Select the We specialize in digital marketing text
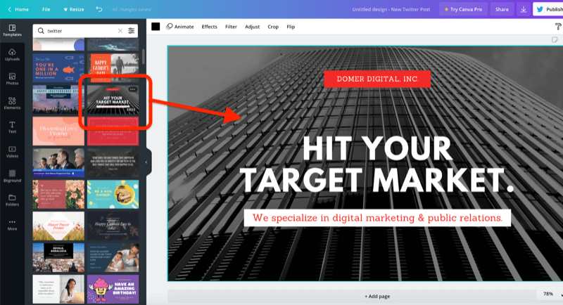Screen dimensions: 563x305 pos(377,218)
